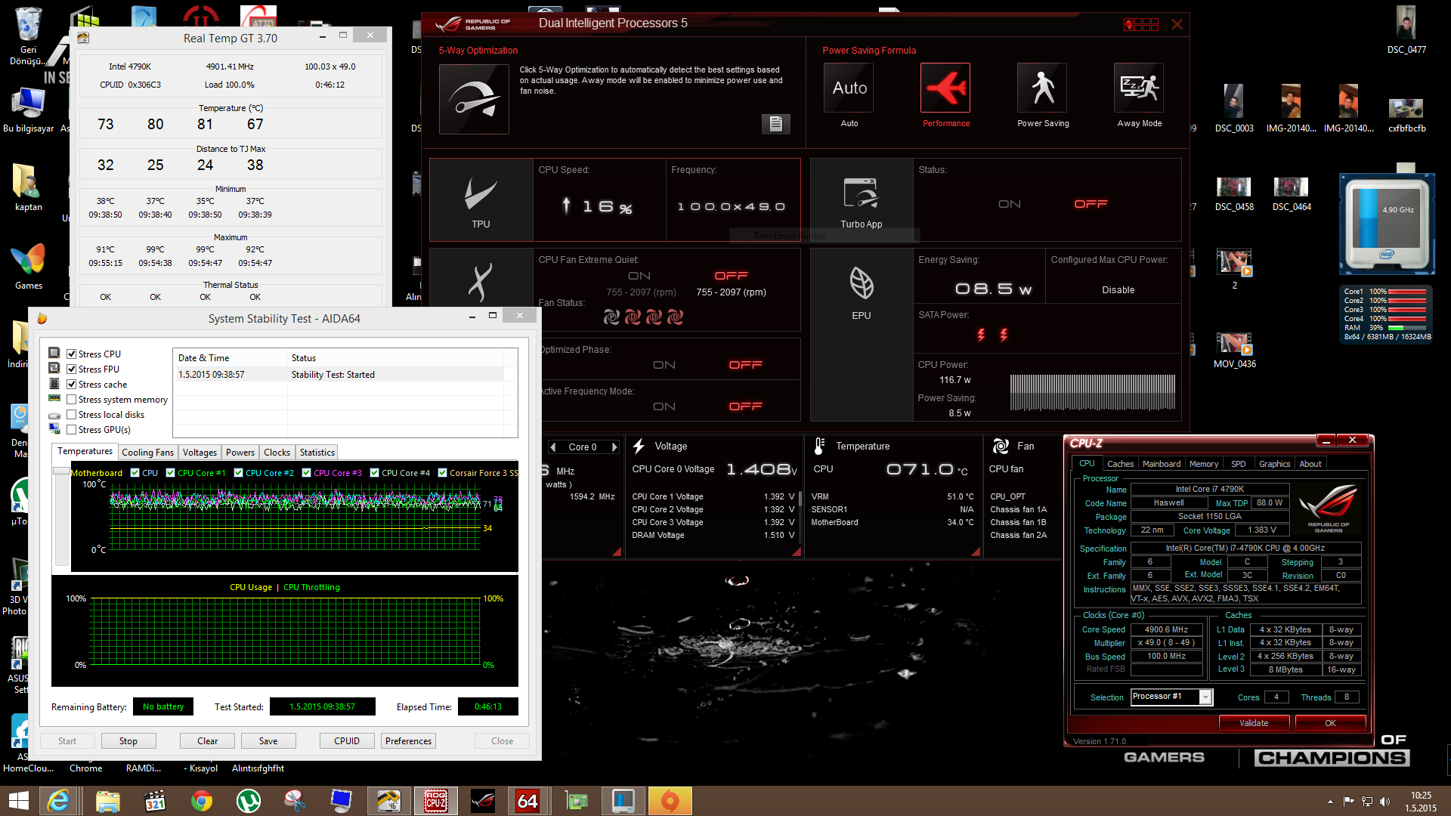1451x816 pixels.
Task: Select the Performance airplane mode icon
Action: coord(945,88)
